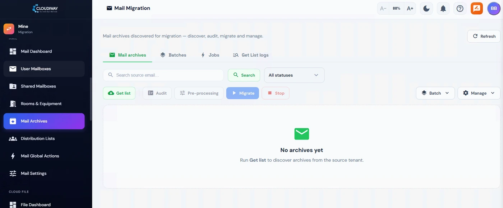Open the BB user avatar menu
This screenshot has width=503, height=208.
[494, 8]
